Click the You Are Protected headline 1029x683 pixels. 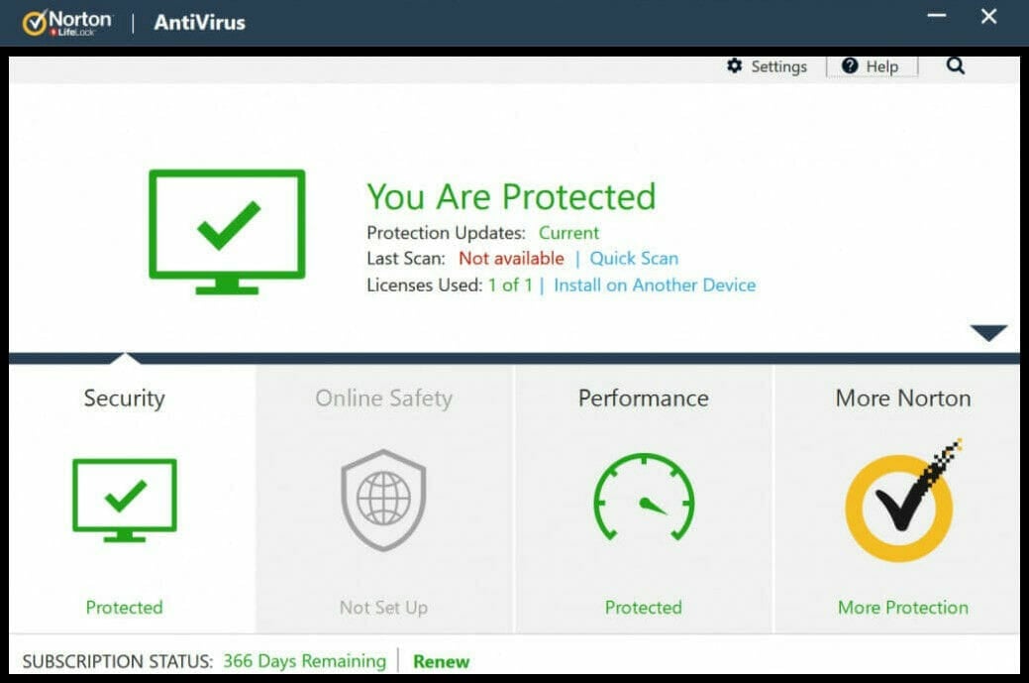click(511, 196)
